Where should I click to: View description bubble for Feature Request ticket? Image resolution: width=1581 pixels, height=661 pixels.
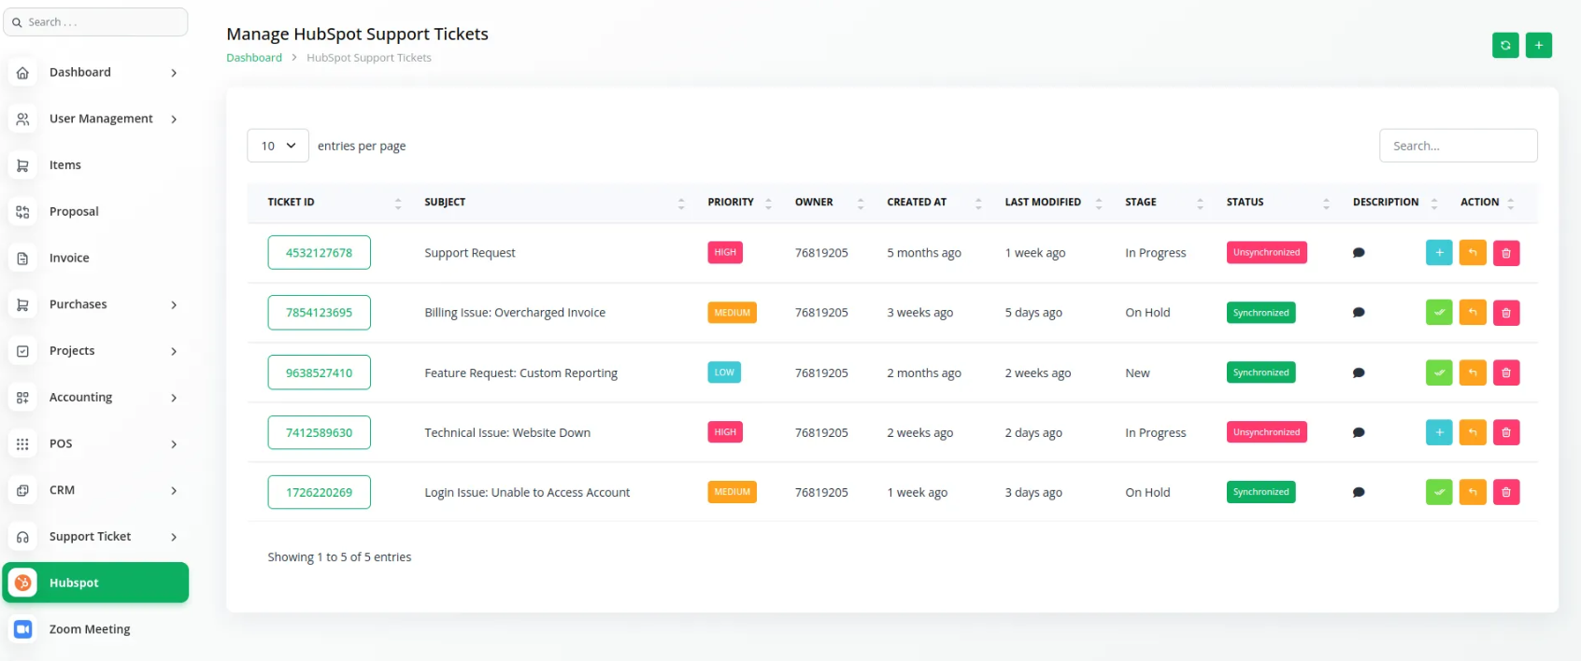(1359, 373)
